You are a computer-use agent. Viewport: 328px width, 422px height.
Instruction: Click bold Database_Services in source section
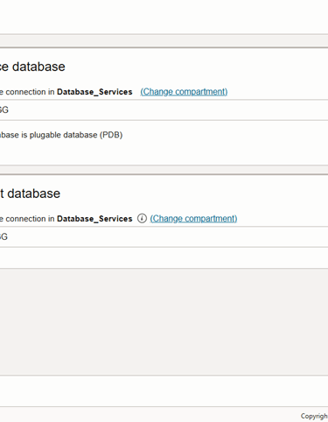tap(94, 92)
